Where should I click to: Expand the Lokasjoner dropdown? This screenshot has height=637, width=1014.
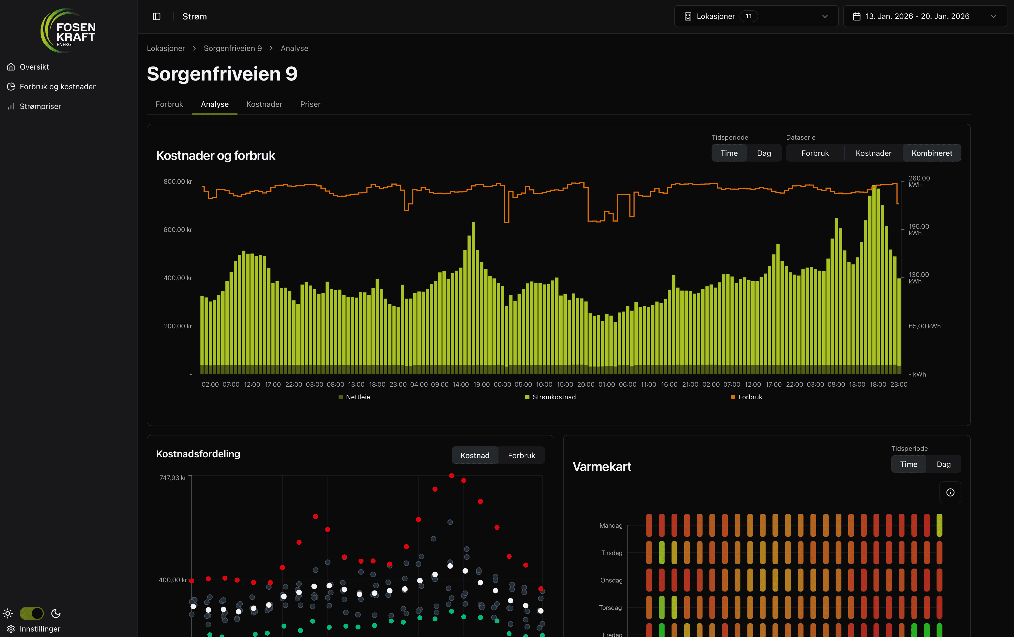click(x=824, y=16)
